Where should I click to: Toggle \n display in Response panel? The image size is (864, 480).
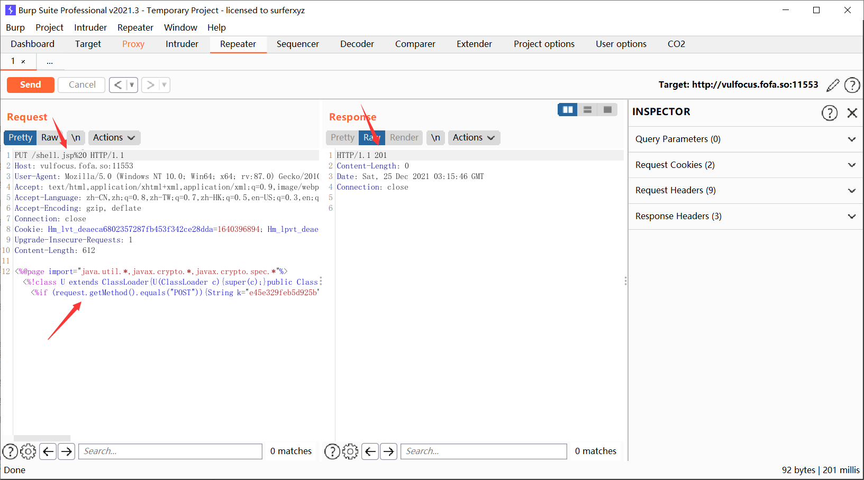(435, 137)
